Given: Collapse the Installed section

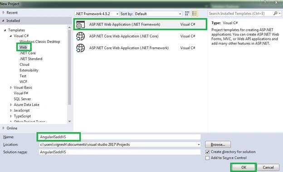Looking at the screenshot, I should 3,21.
